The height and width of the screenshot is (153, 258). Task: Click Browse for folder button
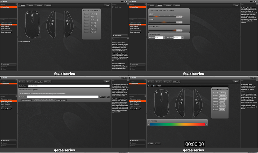pyautogui.click(x=61, y=100)
